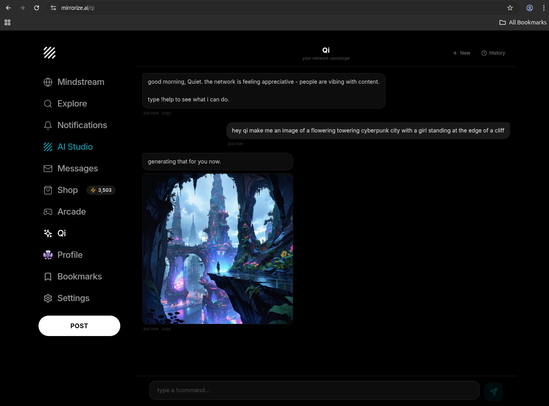Send message with paper plane button
This screenshot has height=406, width=549.
[494, 391]
